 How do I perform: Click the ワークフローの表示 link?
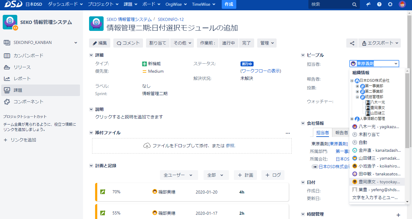tap(261, 71)
